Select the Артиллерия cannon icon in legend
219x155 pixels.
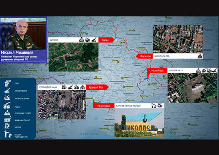[7, 90]
